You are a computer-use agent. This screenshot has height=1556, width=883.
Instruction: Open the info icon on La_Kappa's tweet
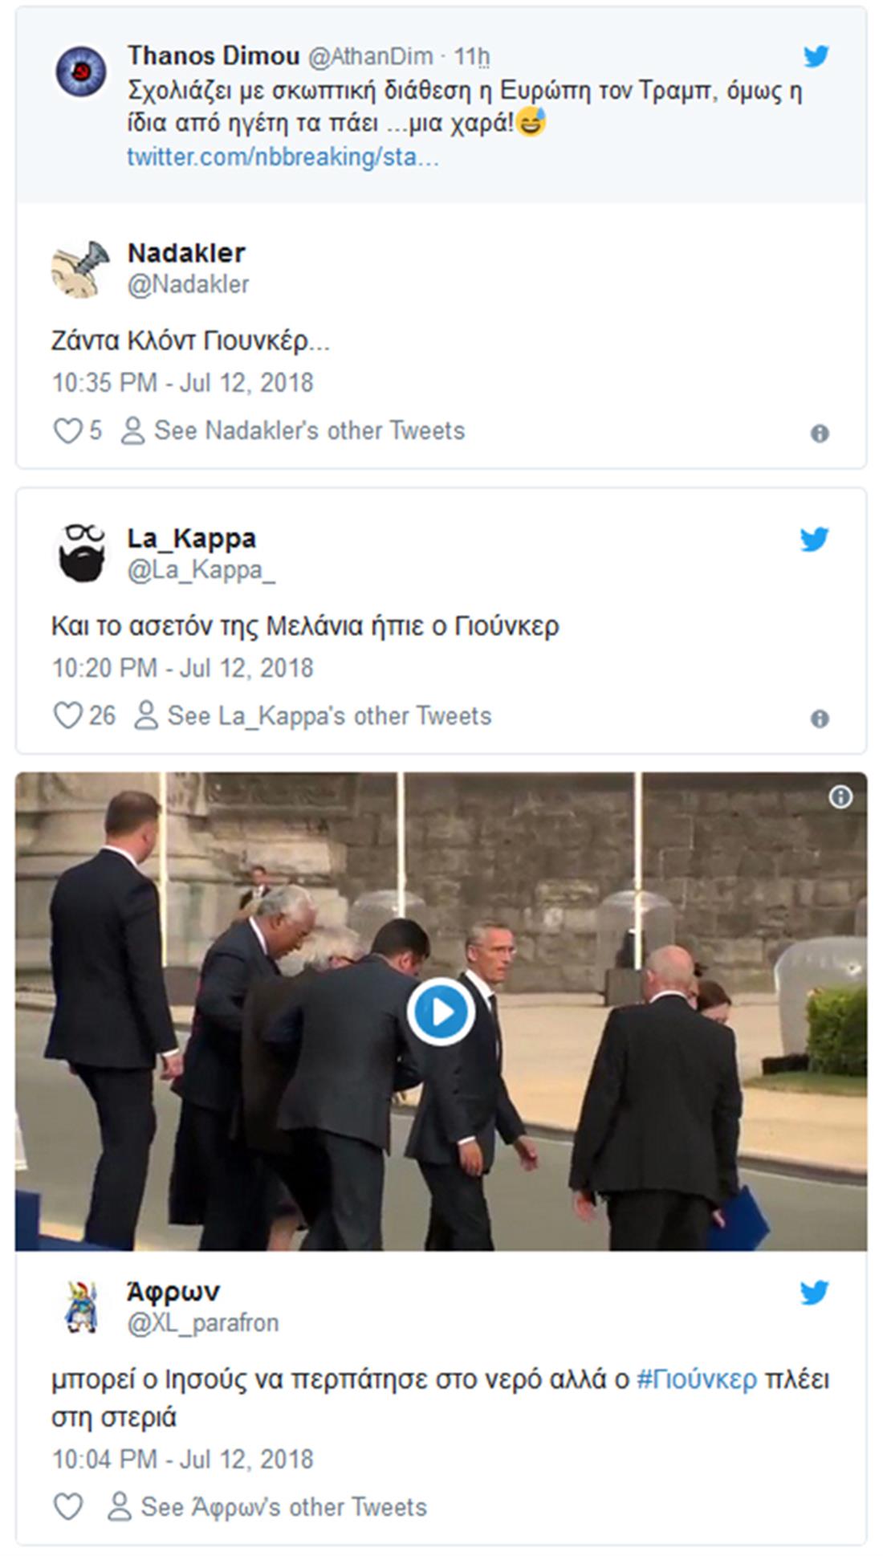[819, 719]
